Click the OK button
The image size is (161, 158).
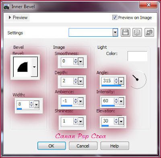coord(52,146)
